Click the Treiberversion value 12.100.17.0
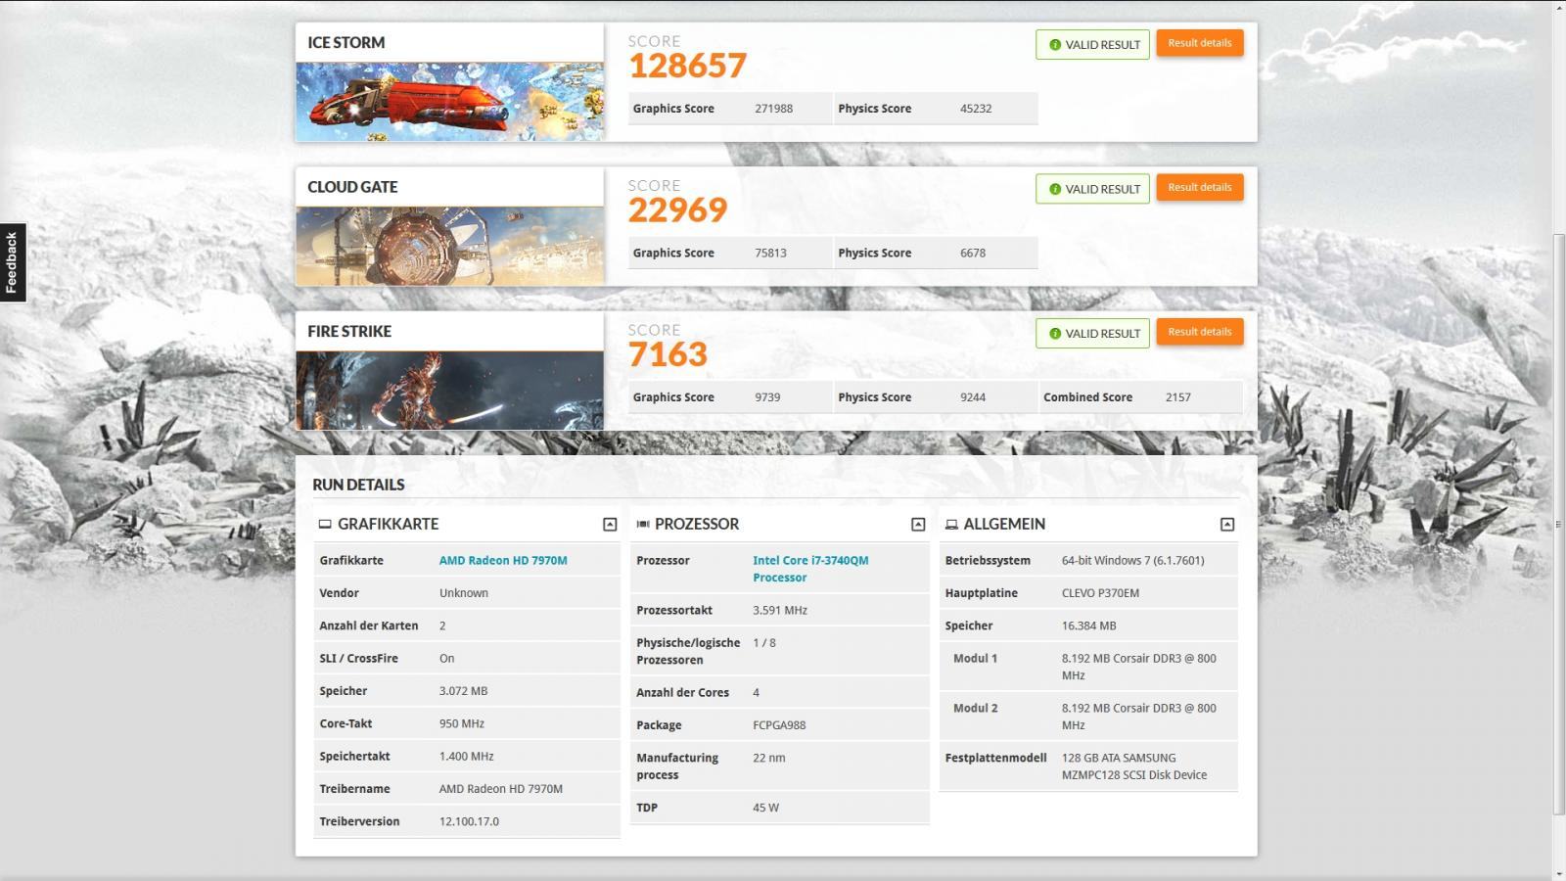Image resolution: width=1566 pixels, height=881 pixels. (x=469, y=822)
